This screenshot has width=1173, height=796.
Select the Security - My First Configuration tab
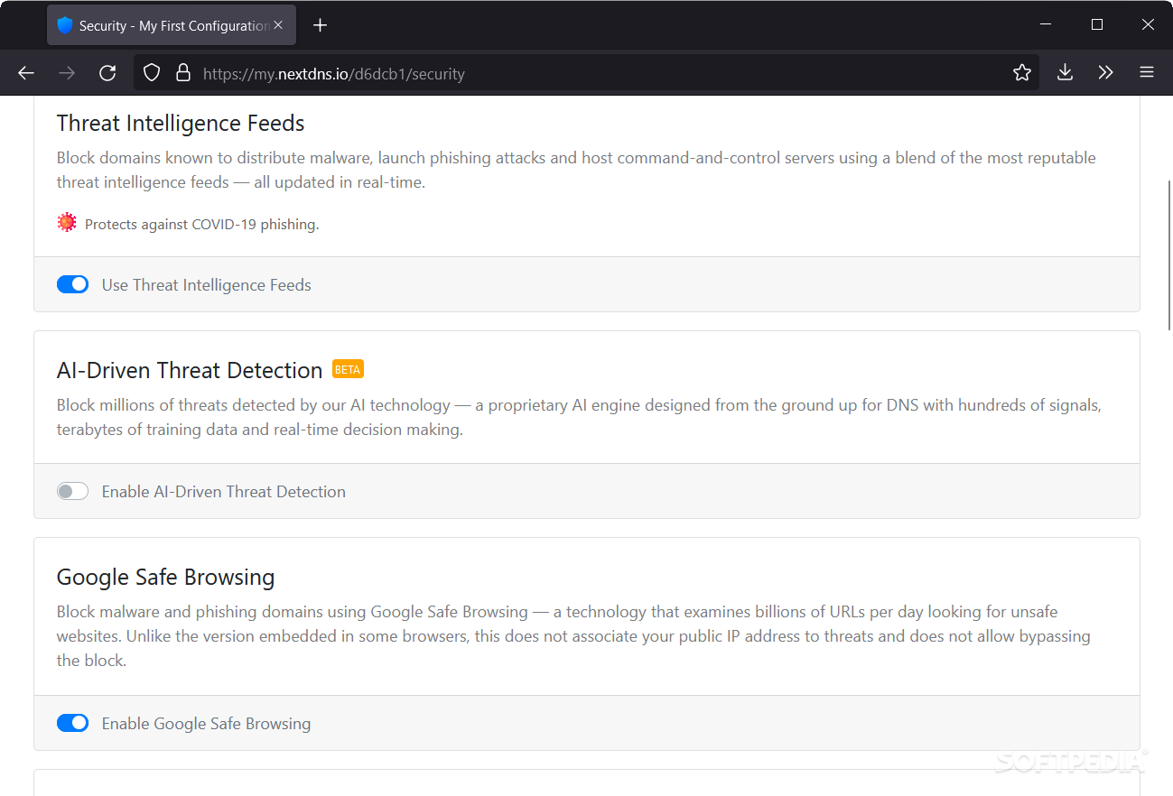point(172,25)
